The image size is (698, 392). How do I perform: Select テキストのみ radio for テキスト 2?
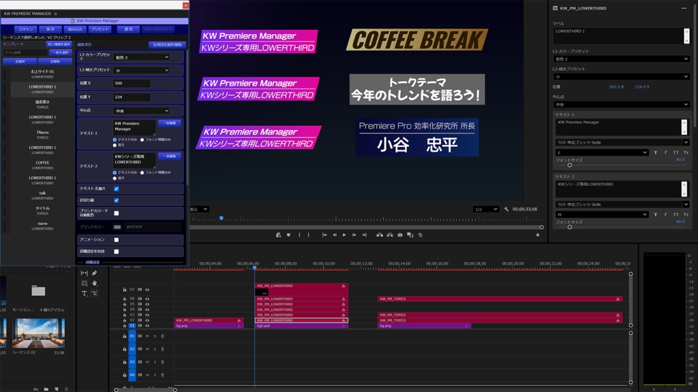(x=115, y=172)
